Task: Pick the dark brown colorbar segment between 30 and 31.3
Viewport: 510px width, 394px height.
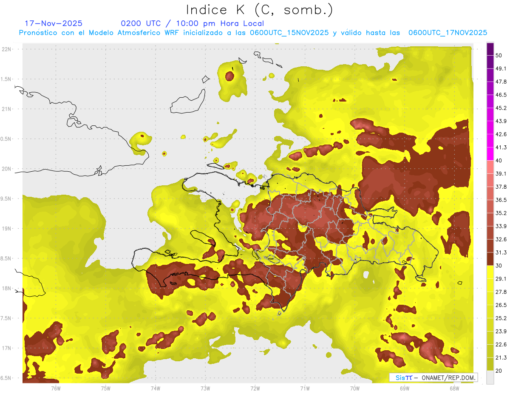Action: click(x=490, y=259)
